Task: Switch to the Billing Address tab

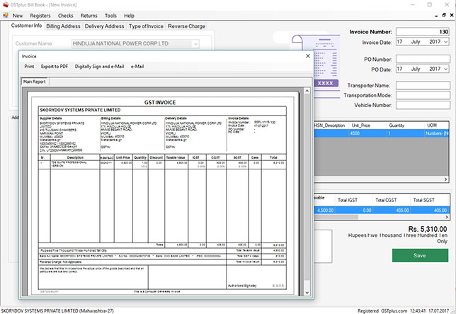Action: [x=63, y=26]
